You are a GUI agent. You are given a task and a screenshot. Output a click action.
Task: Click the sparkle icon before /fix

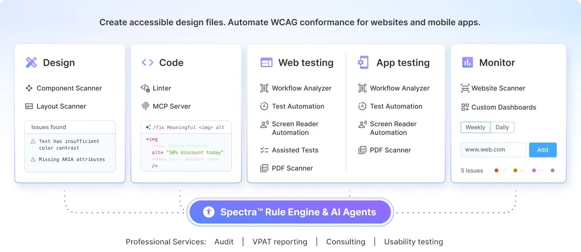click(x=149, y=127)
